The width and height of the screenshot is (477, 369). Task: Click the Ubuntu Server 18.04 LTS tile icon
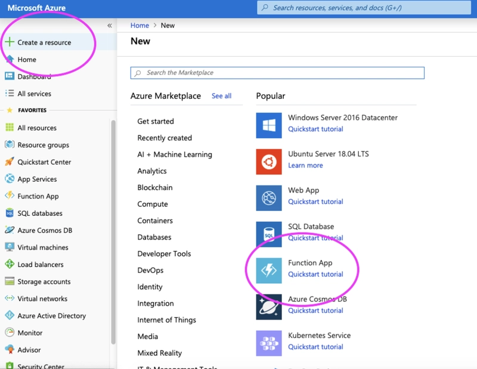269,162
